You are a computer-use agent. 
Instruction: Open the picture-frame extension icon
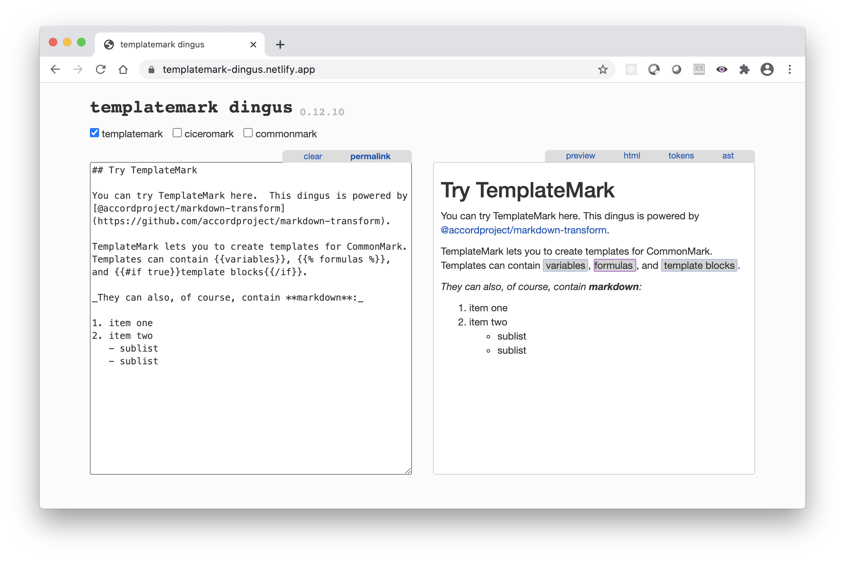pos(699,69)
